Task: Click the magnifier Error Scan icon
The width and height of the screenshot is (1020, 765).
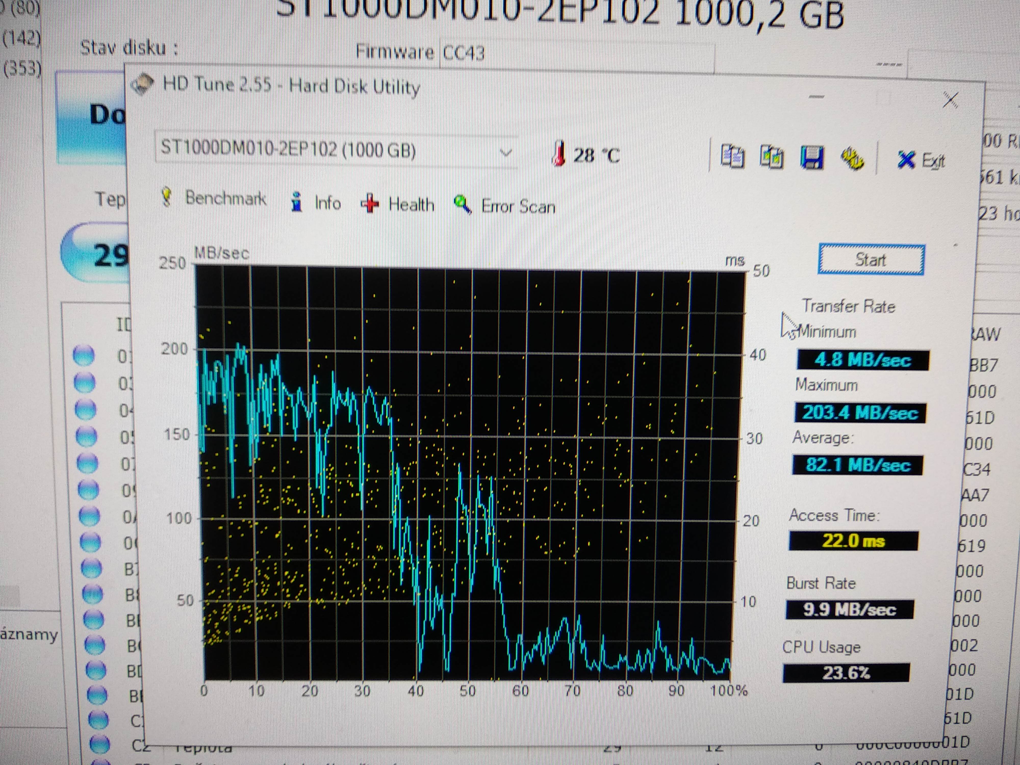Action: (x=463, y=204)
